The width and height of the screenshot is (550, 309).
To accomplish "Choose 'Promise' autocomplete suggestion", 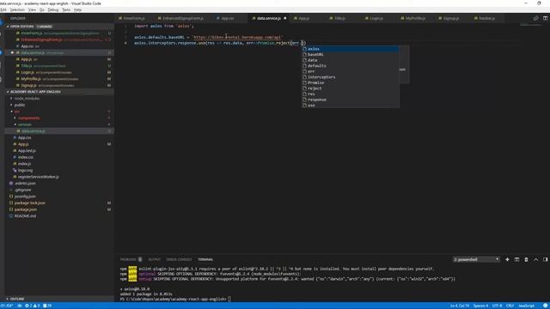I will click(351, 82).
